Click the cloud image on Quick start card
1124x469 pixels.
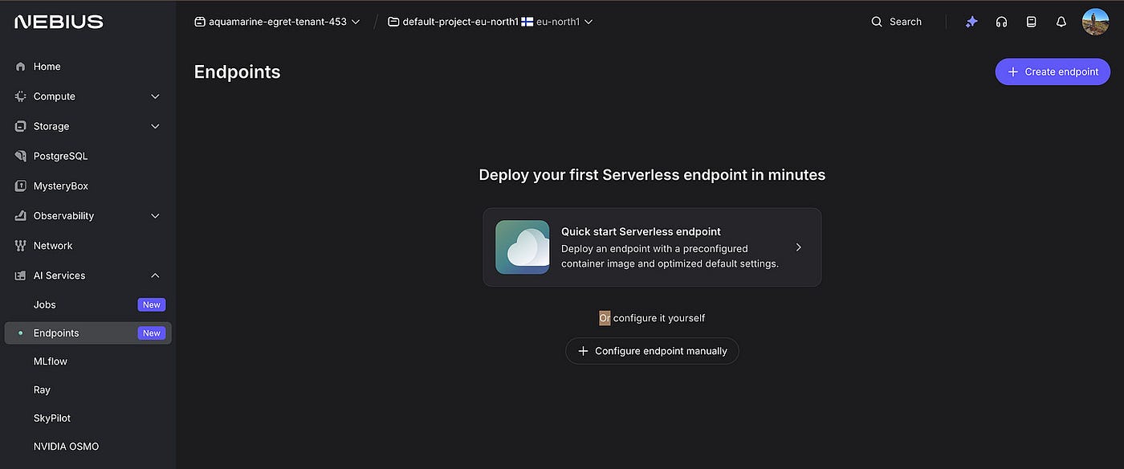[523, 247]
